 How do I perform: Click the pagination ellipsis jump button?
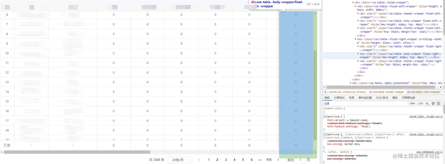coord(260,160)
